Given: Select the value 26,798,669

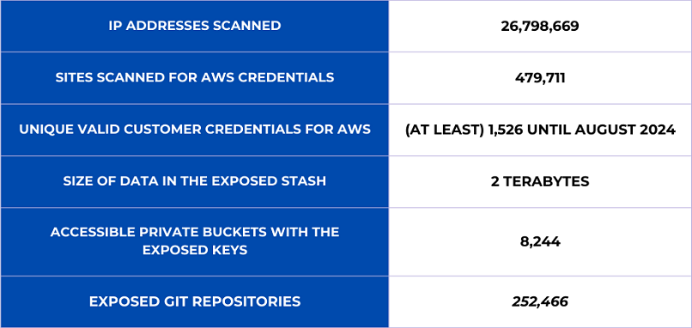Looking at the screenshot, I should 540,27.
